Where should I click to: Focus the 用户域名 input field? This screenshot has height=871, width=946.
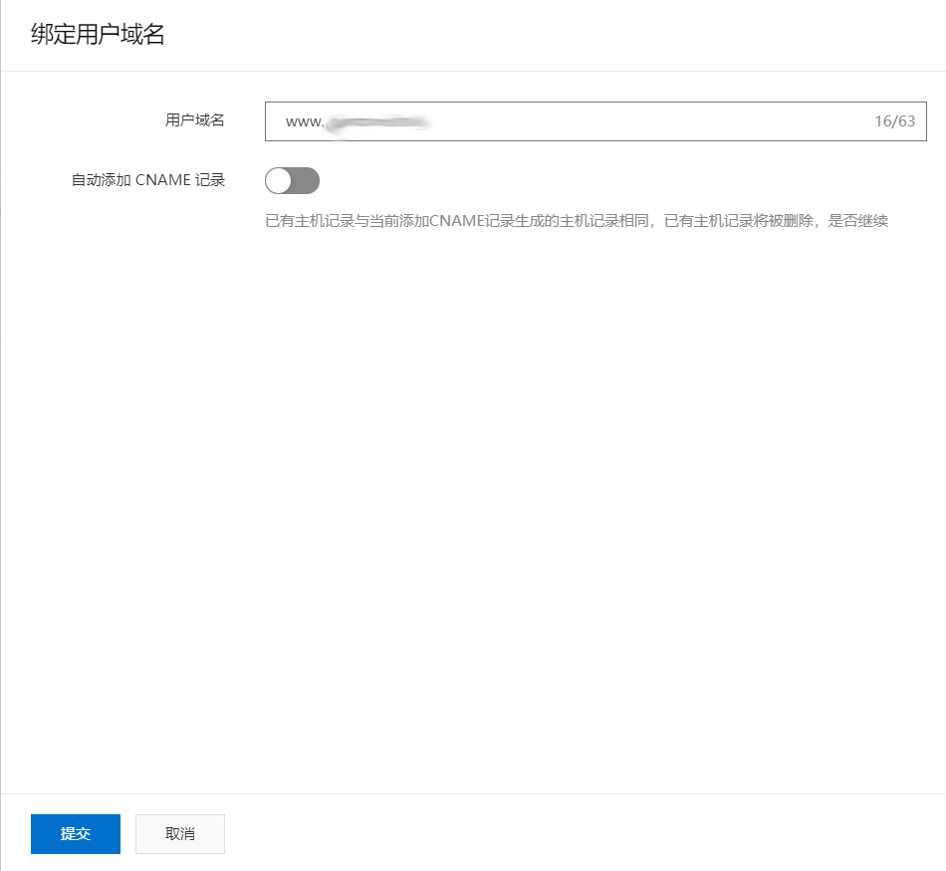(x=595, y=121)
